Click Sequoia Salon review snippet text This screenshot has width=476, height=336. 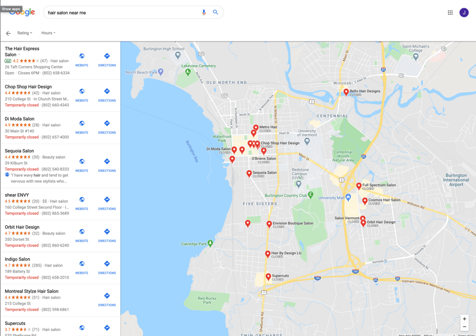coord(39,179)
